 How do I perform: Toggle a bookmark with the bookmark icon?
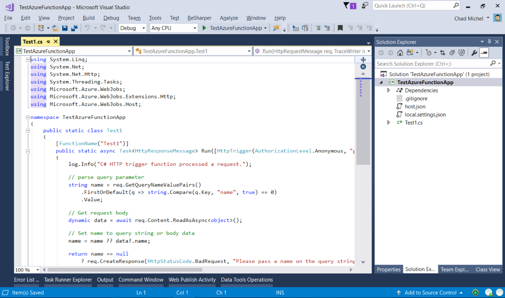click(340, 28)
